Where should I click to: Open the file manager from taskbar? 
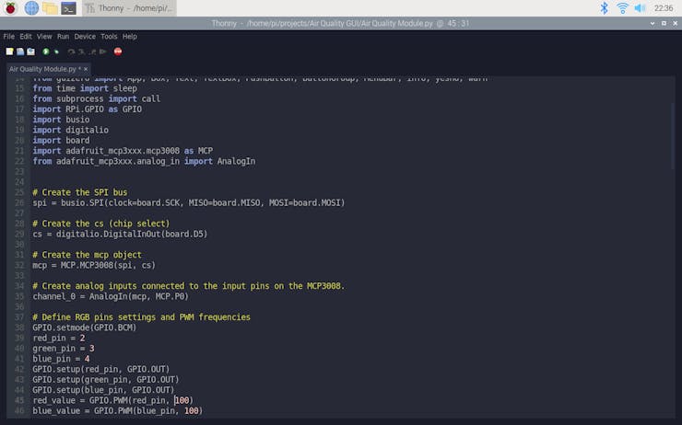pos(50,7)
